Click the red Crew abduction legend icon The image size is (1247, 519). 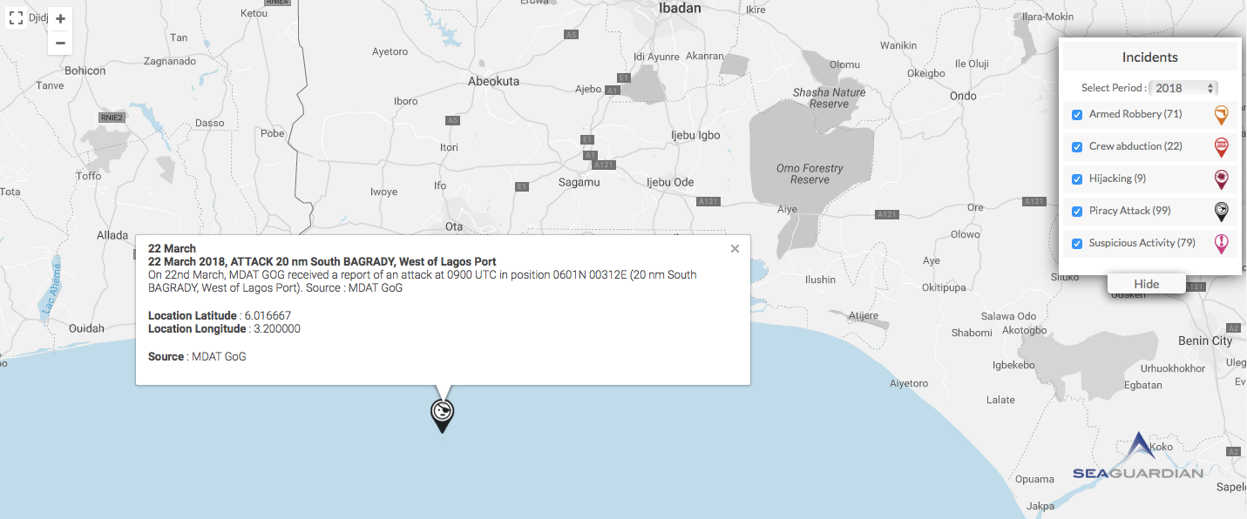(x=1222, y=147)
